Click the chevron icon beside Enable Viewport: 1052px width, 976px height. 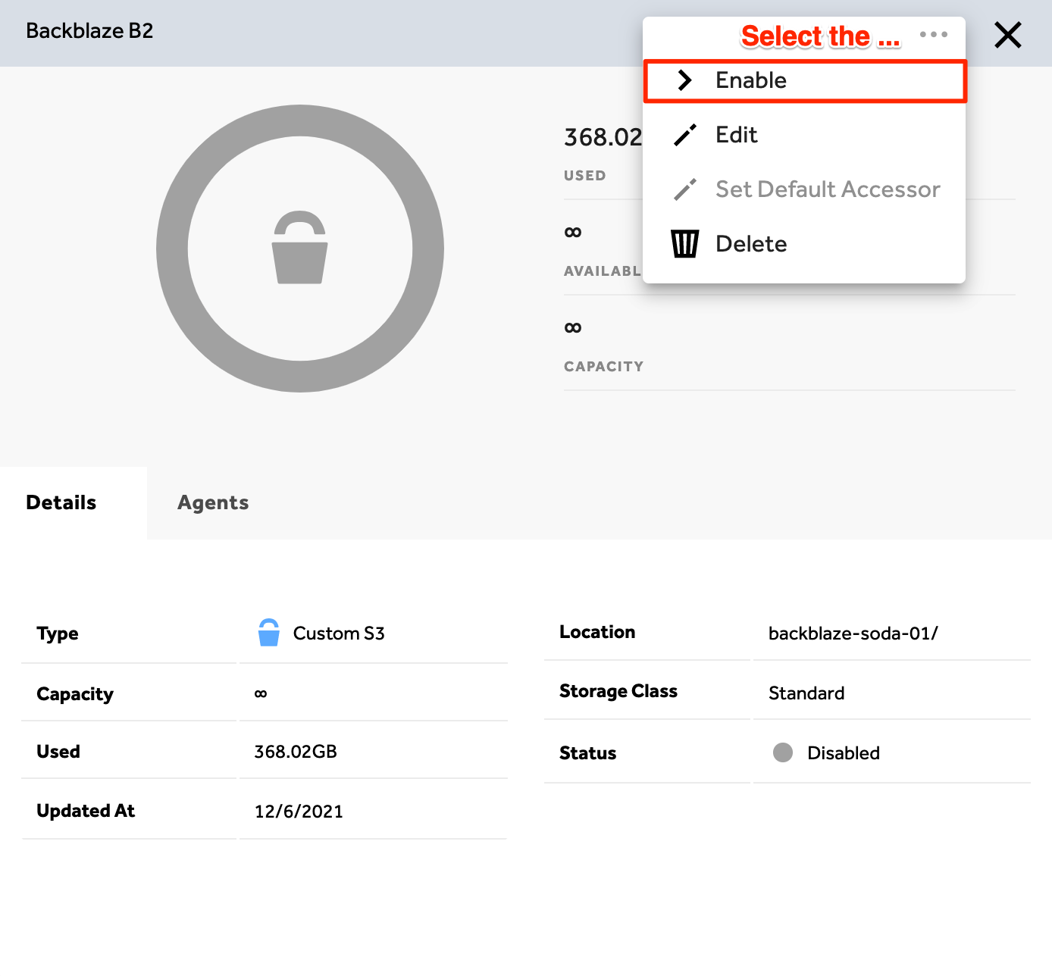point(684,80)
